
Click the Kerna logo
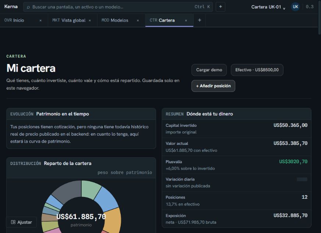(x=11, y=7)
